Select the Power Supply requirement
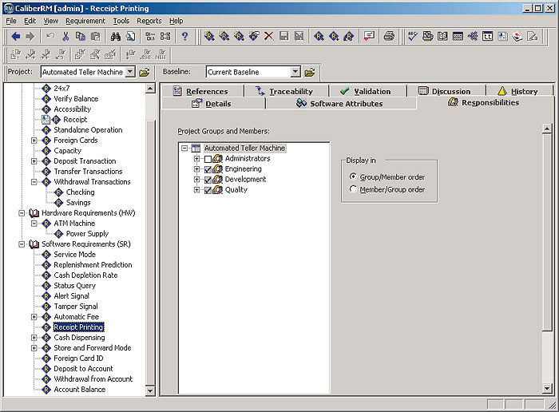 point(87,234)
